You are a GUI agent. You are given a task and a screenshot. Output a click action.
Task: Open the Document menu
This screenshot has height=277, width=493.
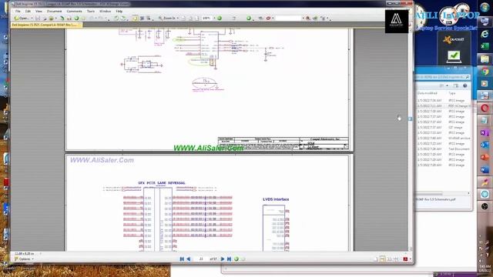pyautogui.click(x=55, y=11)
